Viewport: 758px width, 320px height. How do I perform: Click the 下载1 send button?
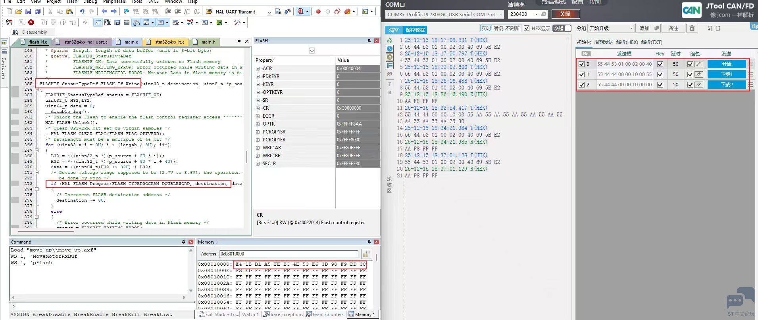point(726,74)
